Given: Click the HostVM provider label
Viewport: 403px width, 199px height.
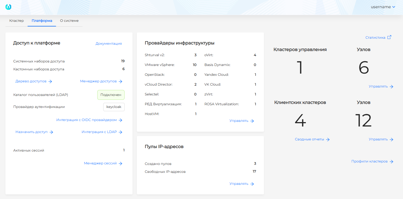Looking at the screenshot, I should point(152,114).
